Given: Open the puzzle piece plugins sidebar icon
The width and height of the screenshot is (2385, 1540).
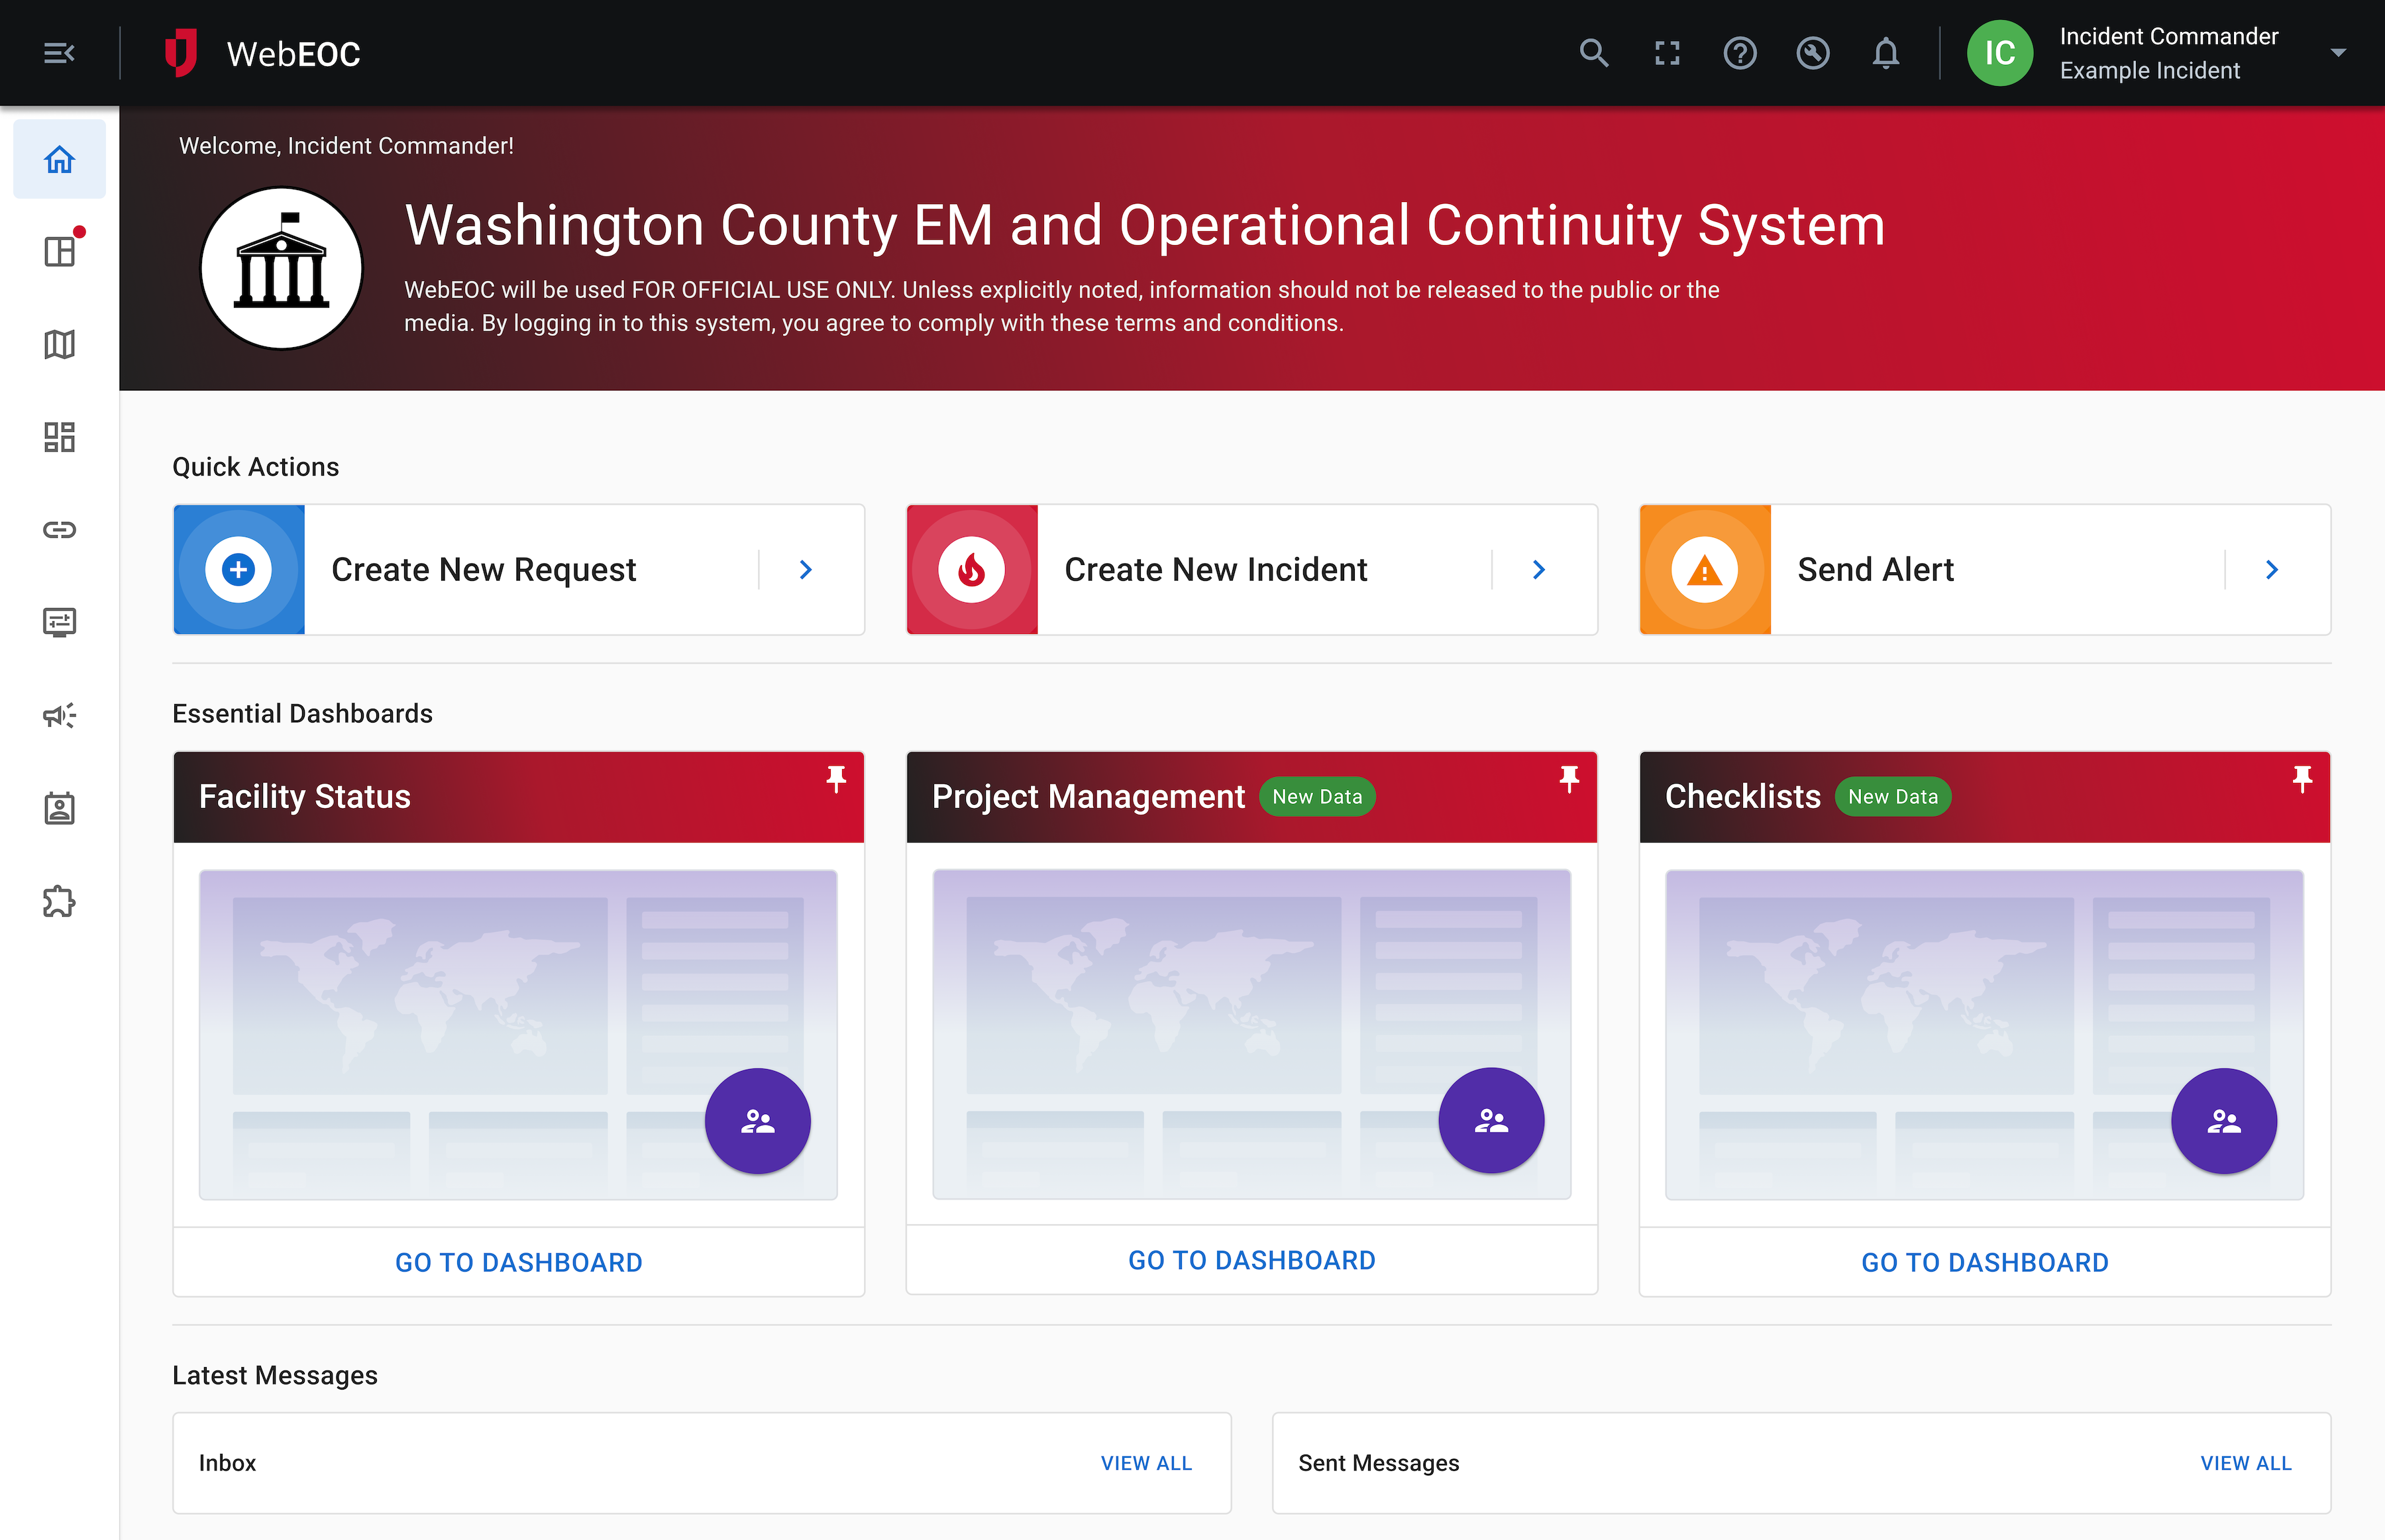Looking at the screenshot, I should pos(59,901).
